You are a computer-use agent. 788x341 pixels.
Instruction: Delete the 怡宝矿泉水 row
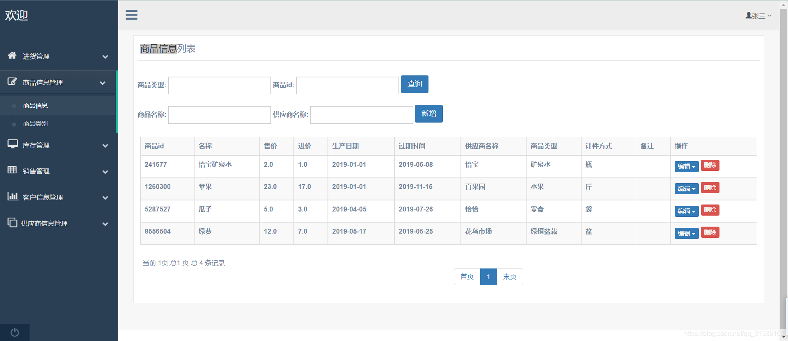(710, 165)
